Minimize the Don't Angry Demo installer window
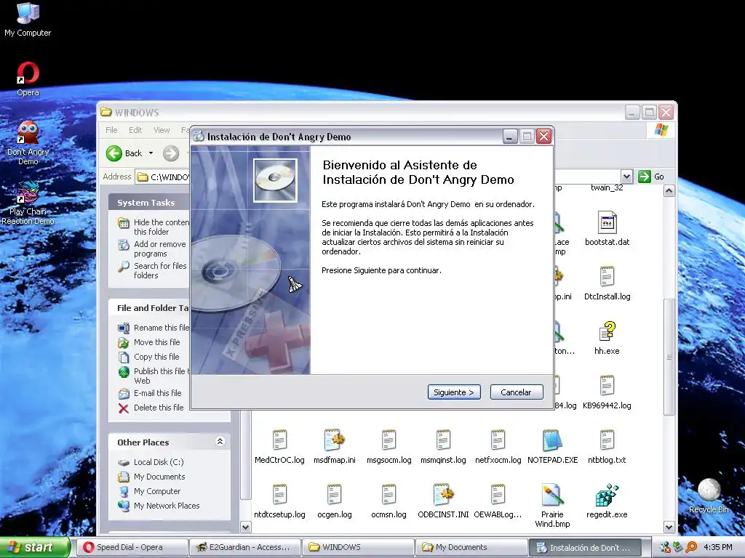This screenshot has width=745, height=558. pyautogui.click(x=509, y=137)
